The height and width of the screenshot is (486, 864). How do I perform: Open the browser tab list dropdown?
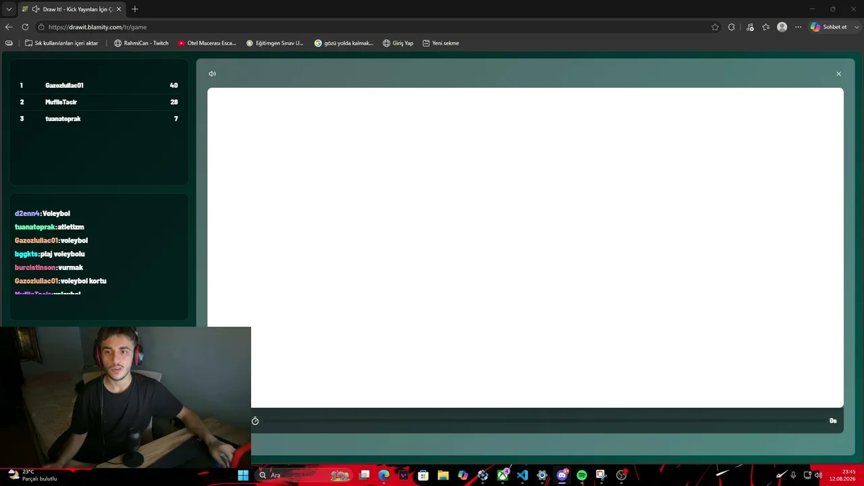click(x=9, y=9)
